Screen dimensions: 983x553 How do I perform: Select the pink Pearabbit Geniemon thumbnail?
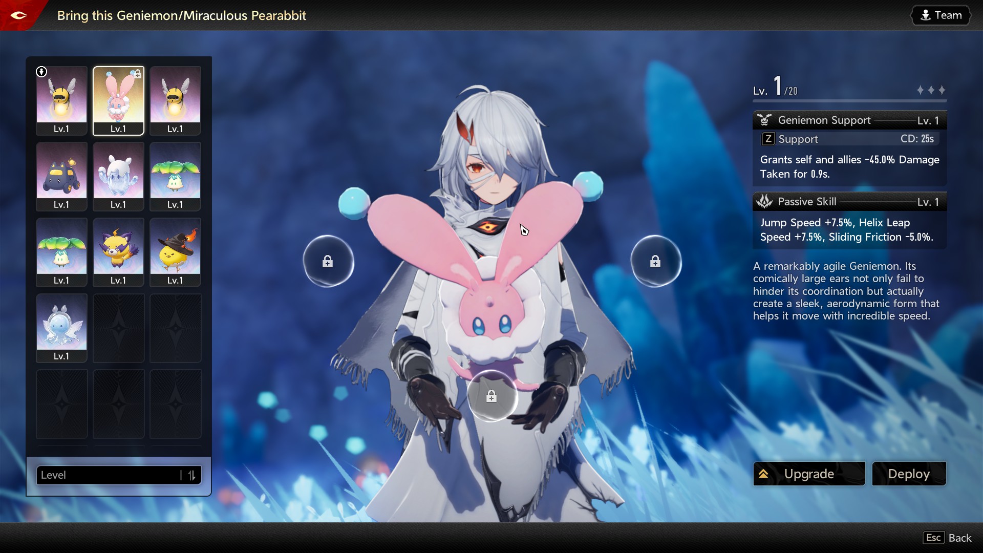pyautogui.click(x=118, y=100)
